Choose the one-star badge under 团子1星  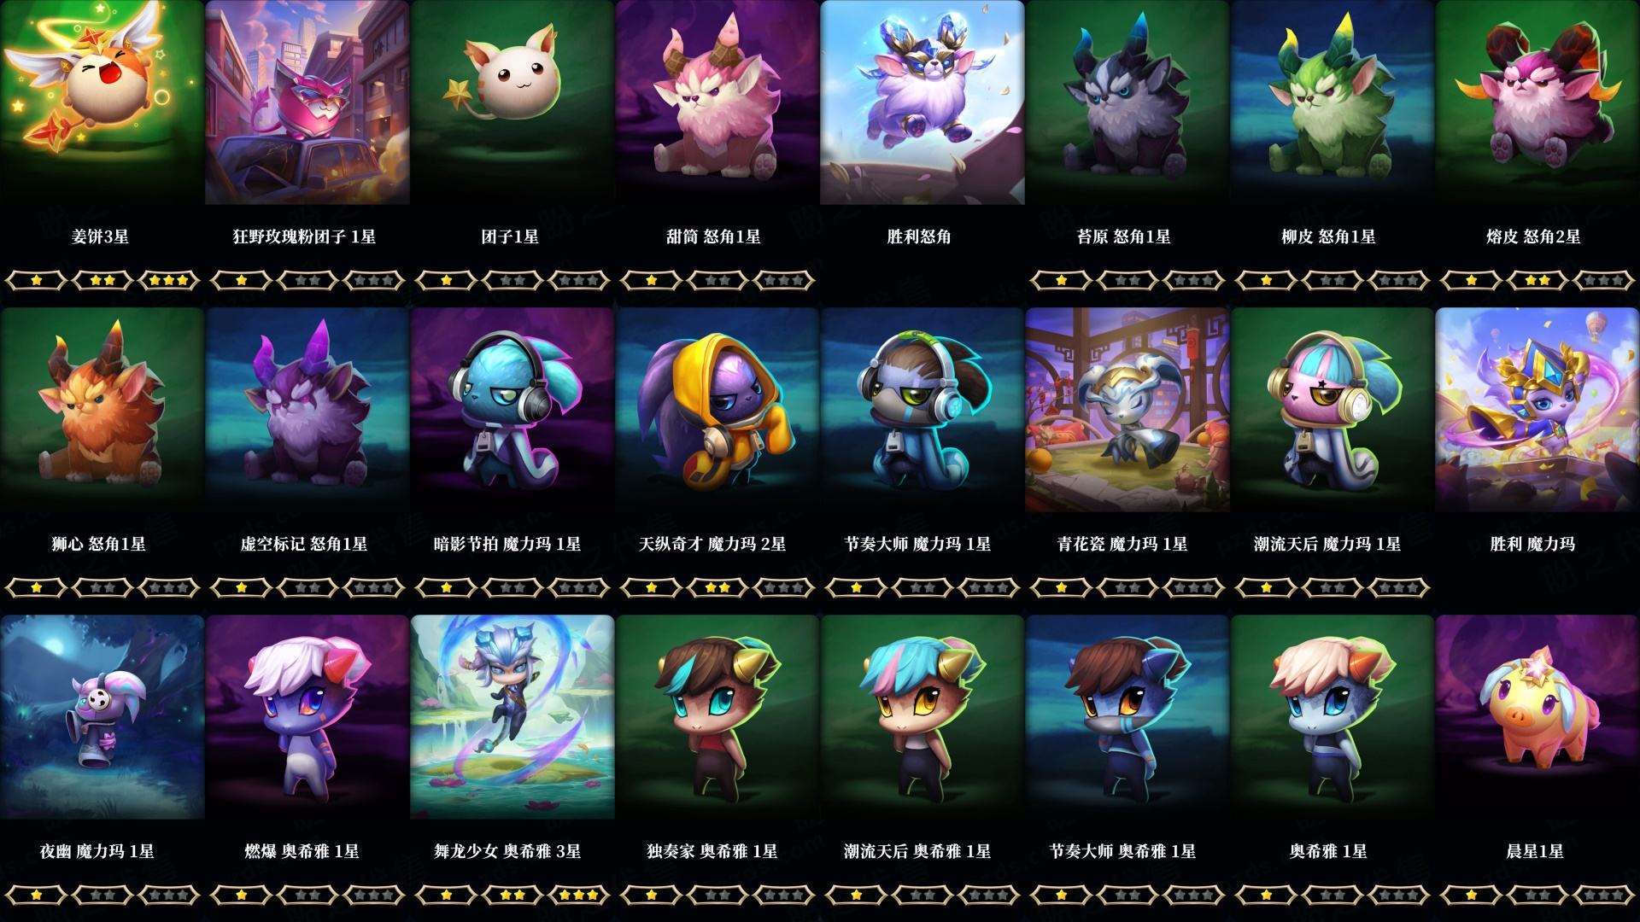[x=446, y=280]
